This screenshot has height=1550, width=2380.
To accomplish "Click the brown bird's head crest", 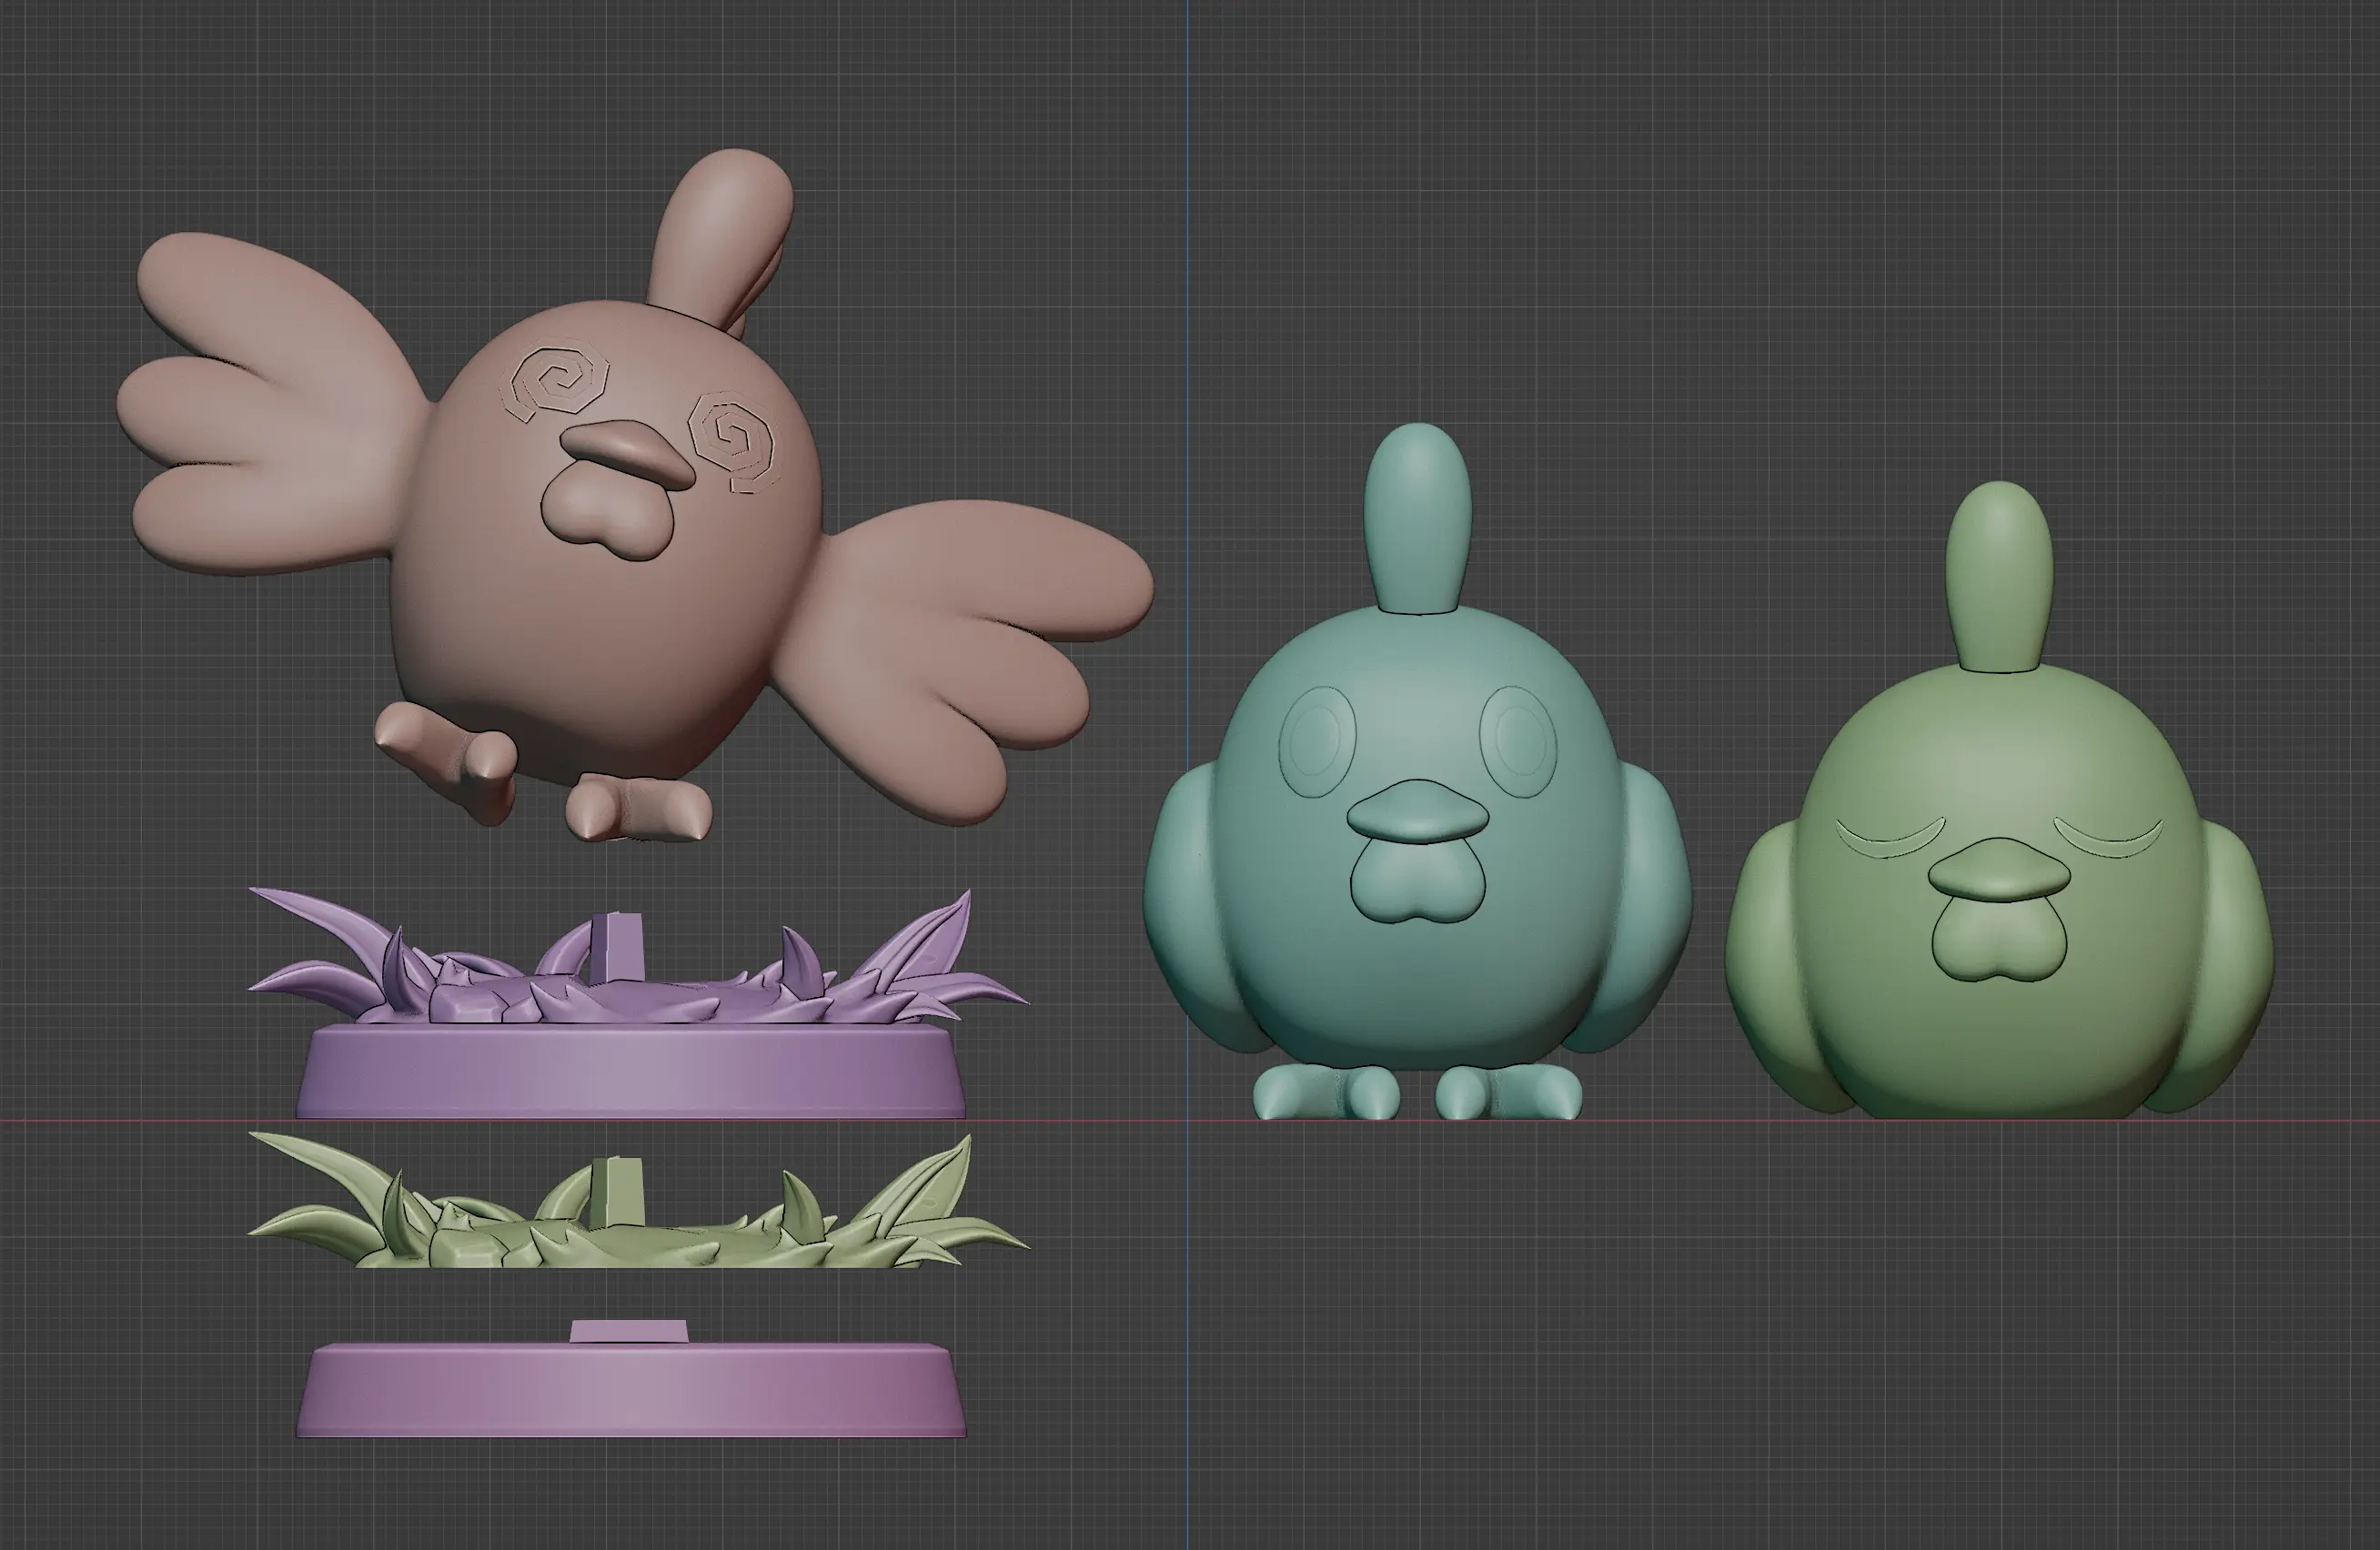I will pyautogui.click(x=722, y=230).
